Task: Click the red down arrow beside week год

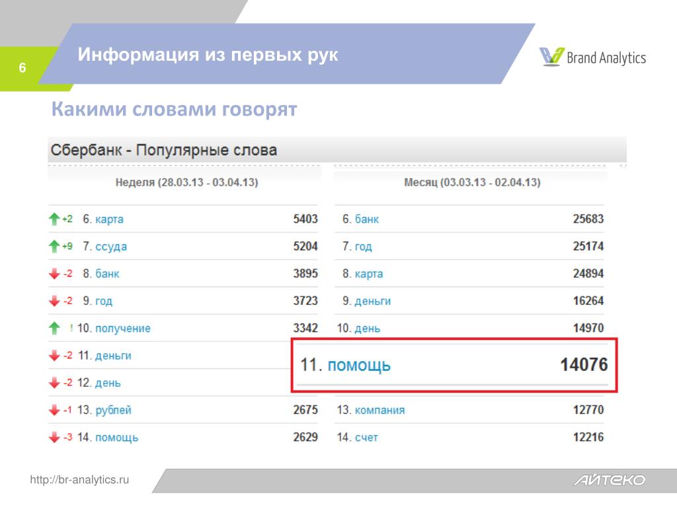Action: [54, 301]
